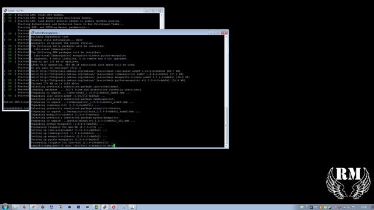Click the 'Building dependency tree' line

point(50,37)
